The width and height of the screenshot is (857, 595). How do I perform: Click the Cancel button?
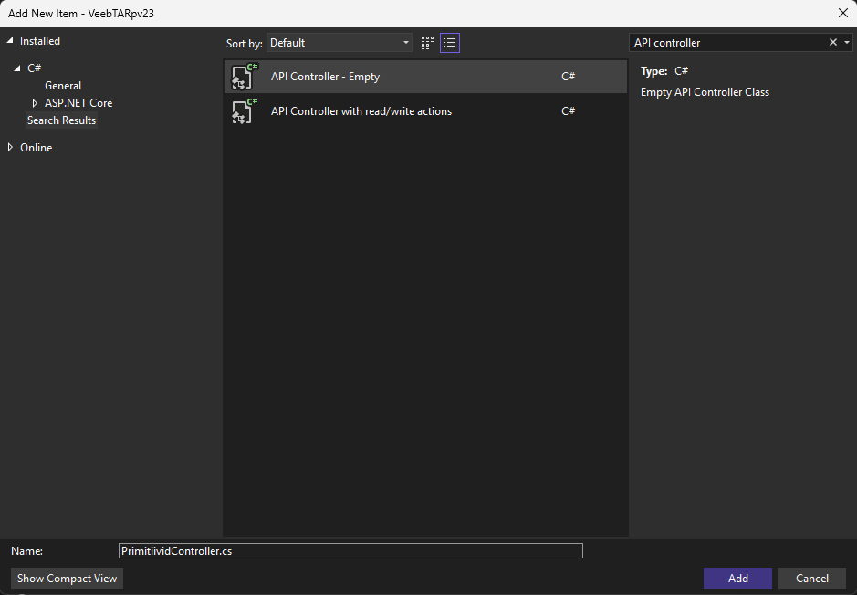point(811,579)
